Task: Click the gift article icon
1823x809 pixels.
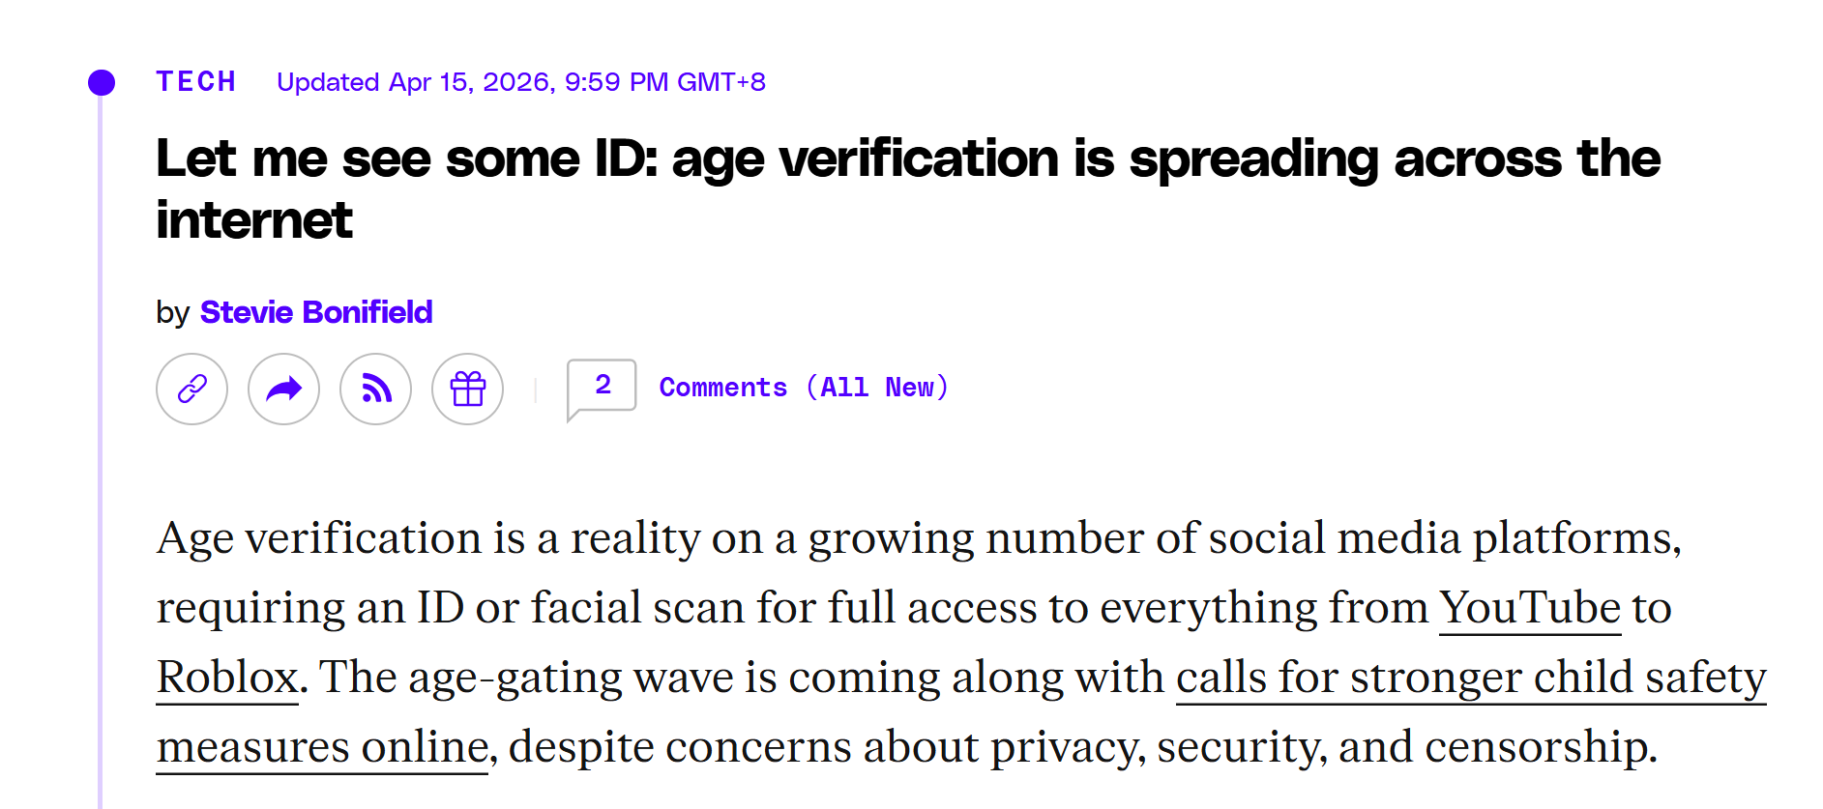Action: click(467, 389)
